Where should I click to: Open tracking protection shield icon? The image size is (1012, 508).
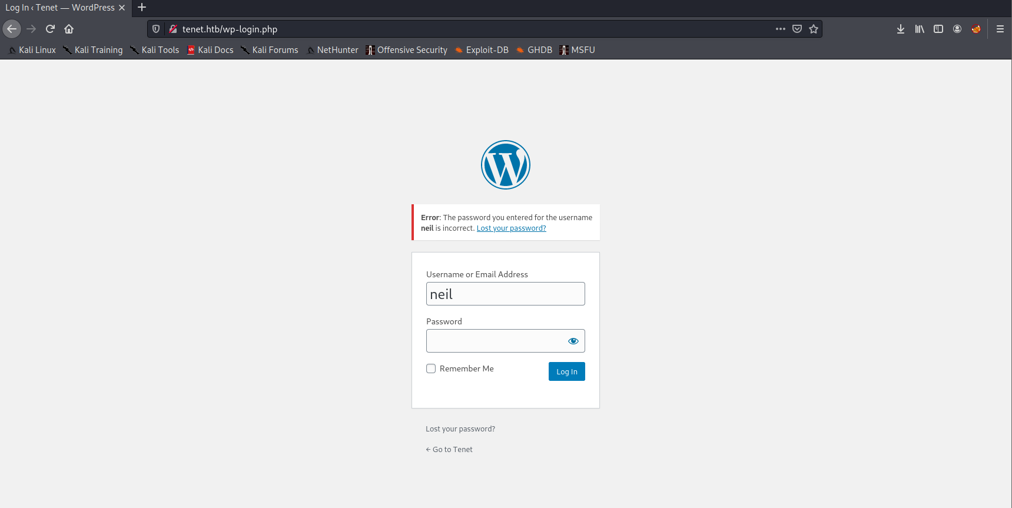click(x=156, y=29)
